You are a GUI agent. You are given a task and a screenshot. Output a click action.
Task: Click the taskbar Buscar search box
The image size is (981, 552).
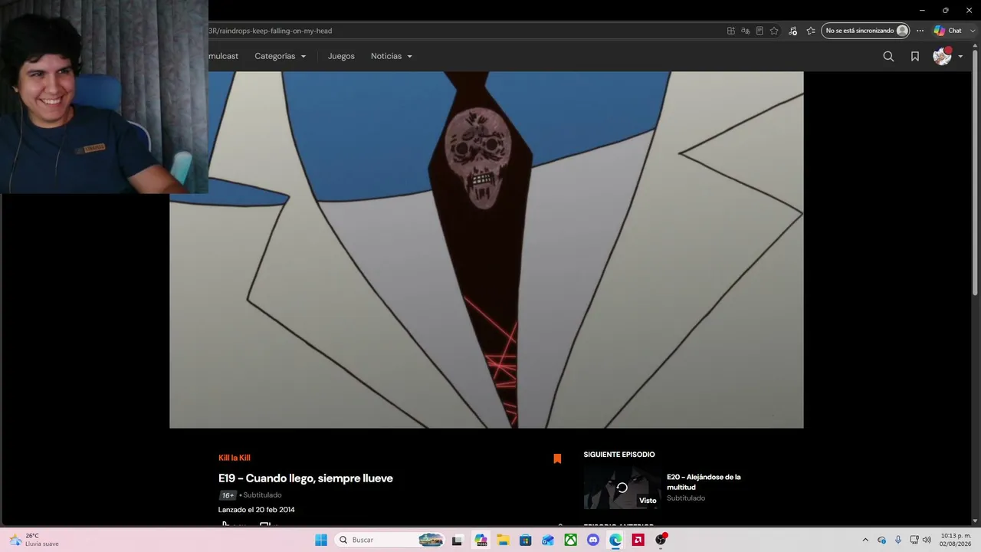tap(391, 540)
